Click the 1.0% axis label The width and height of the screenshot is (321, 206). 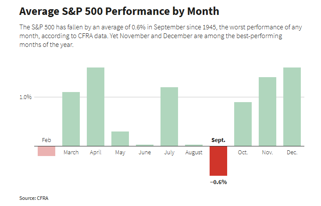pyautogui.click(x=25, y=97)
